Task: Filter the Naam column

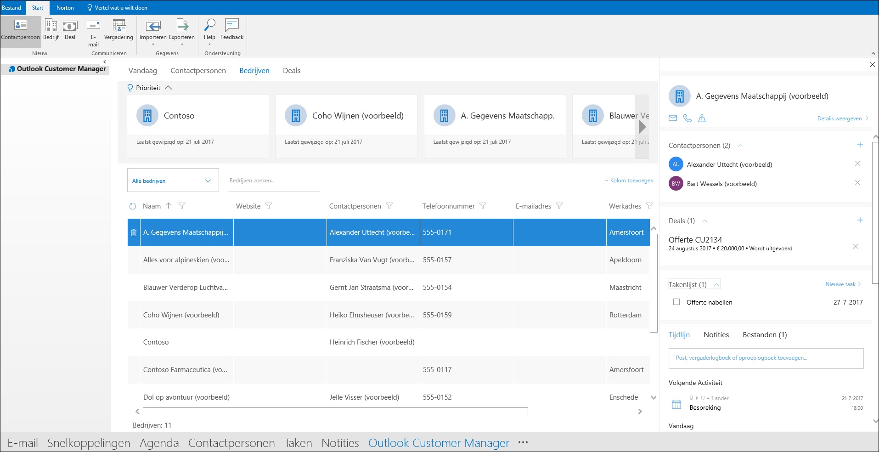Action: (182, 206)
